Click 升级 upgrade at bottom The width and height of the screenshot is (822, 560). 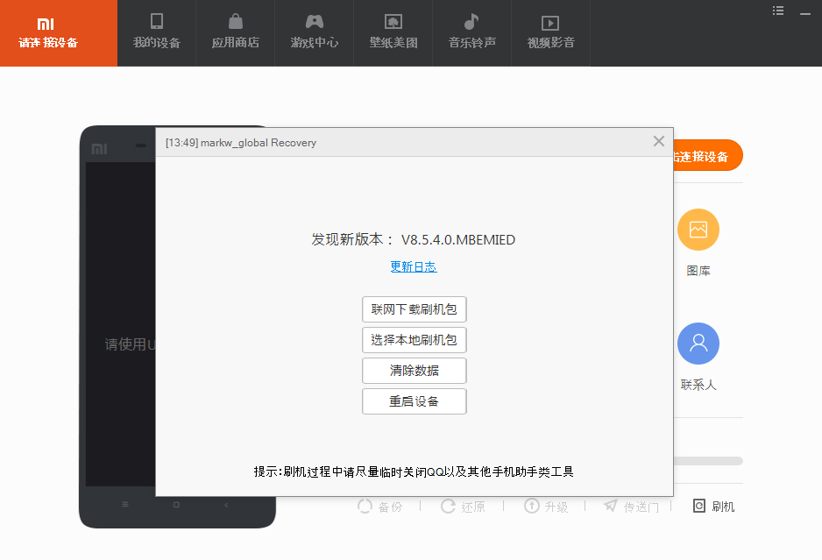pyautogui.click(x=546, y=507)
